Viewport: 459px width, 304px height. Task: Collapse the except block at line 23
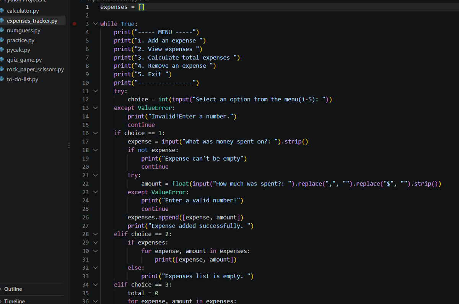click(x=95, y=192)
